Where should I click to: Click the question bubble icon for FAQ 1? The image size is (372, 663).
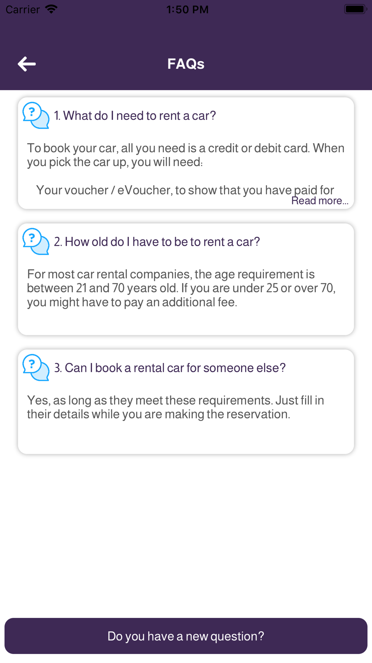pyautogui.click(x=36, y=115)
